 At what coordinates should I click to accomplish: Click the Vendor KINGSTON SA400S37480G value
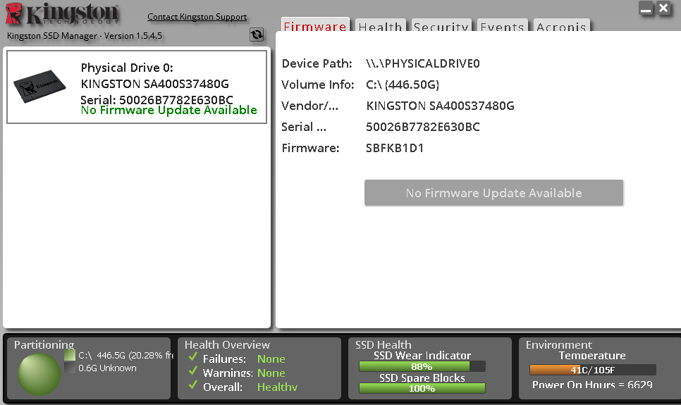coord(440,106)
